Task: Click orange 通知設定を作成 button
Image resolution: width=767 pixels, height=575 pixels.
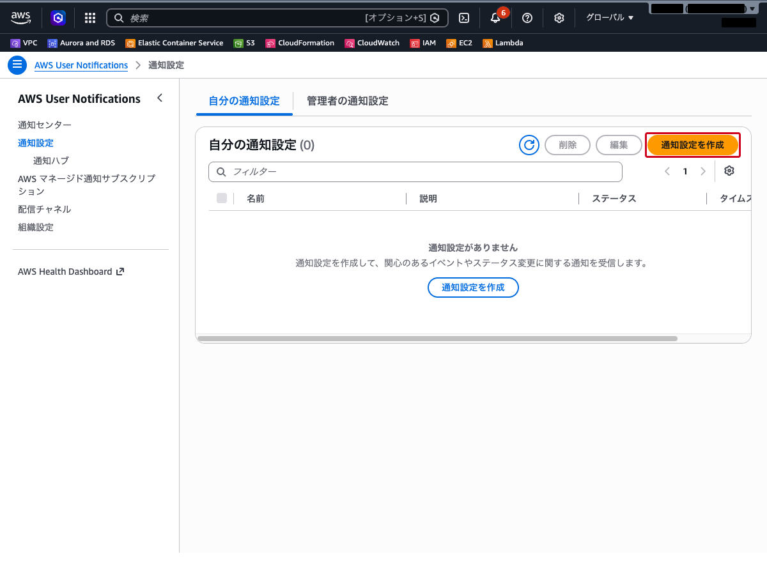Action: click(693, 145)
